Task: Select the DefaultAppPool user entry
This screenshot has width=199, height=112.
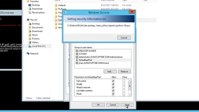Action: [85, 60]
